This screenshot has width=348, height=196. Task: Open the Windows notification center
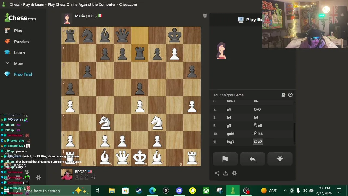click(339, 191)
